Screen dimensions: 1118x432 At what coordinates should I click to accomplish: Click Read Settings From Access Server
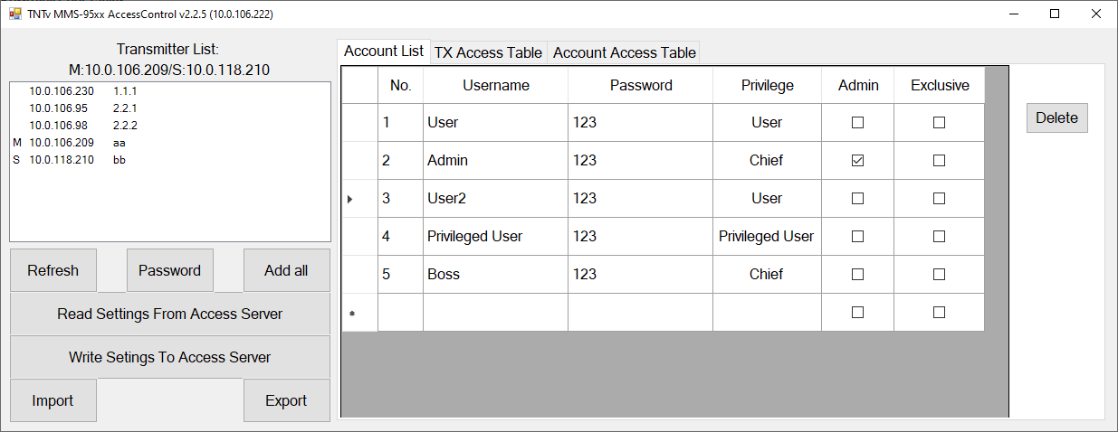(170, 314)
